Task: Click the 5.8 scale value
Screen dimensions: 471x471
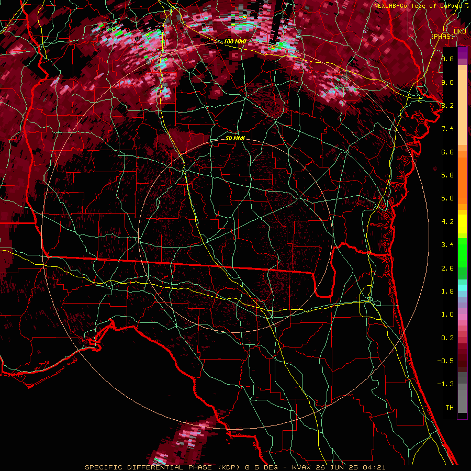Action: [447, 175]
